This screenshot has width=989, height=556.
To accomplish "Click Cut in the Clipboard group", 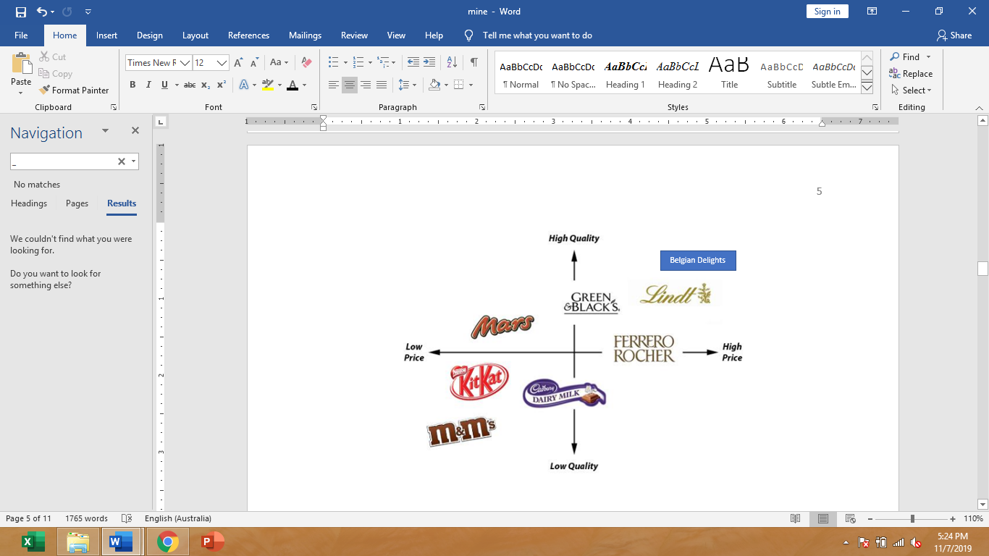I will pyautogui.click(x=53, y=56).
